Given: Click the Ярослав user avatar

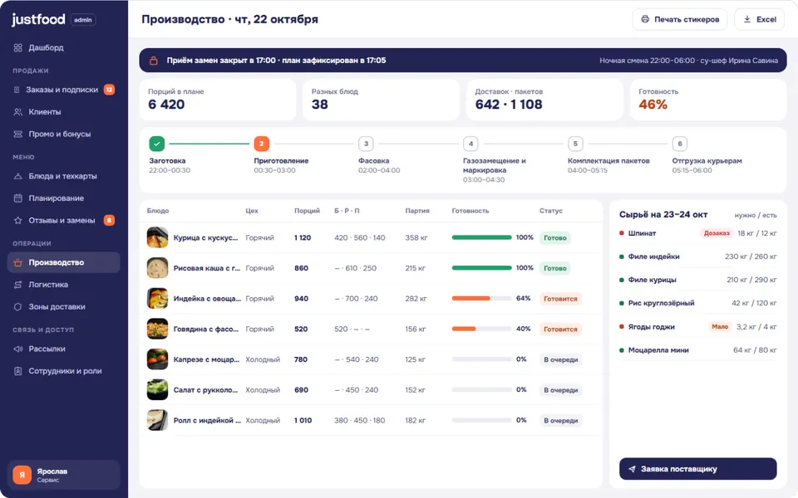Looking at the screenshot, I should pos(22,475).
